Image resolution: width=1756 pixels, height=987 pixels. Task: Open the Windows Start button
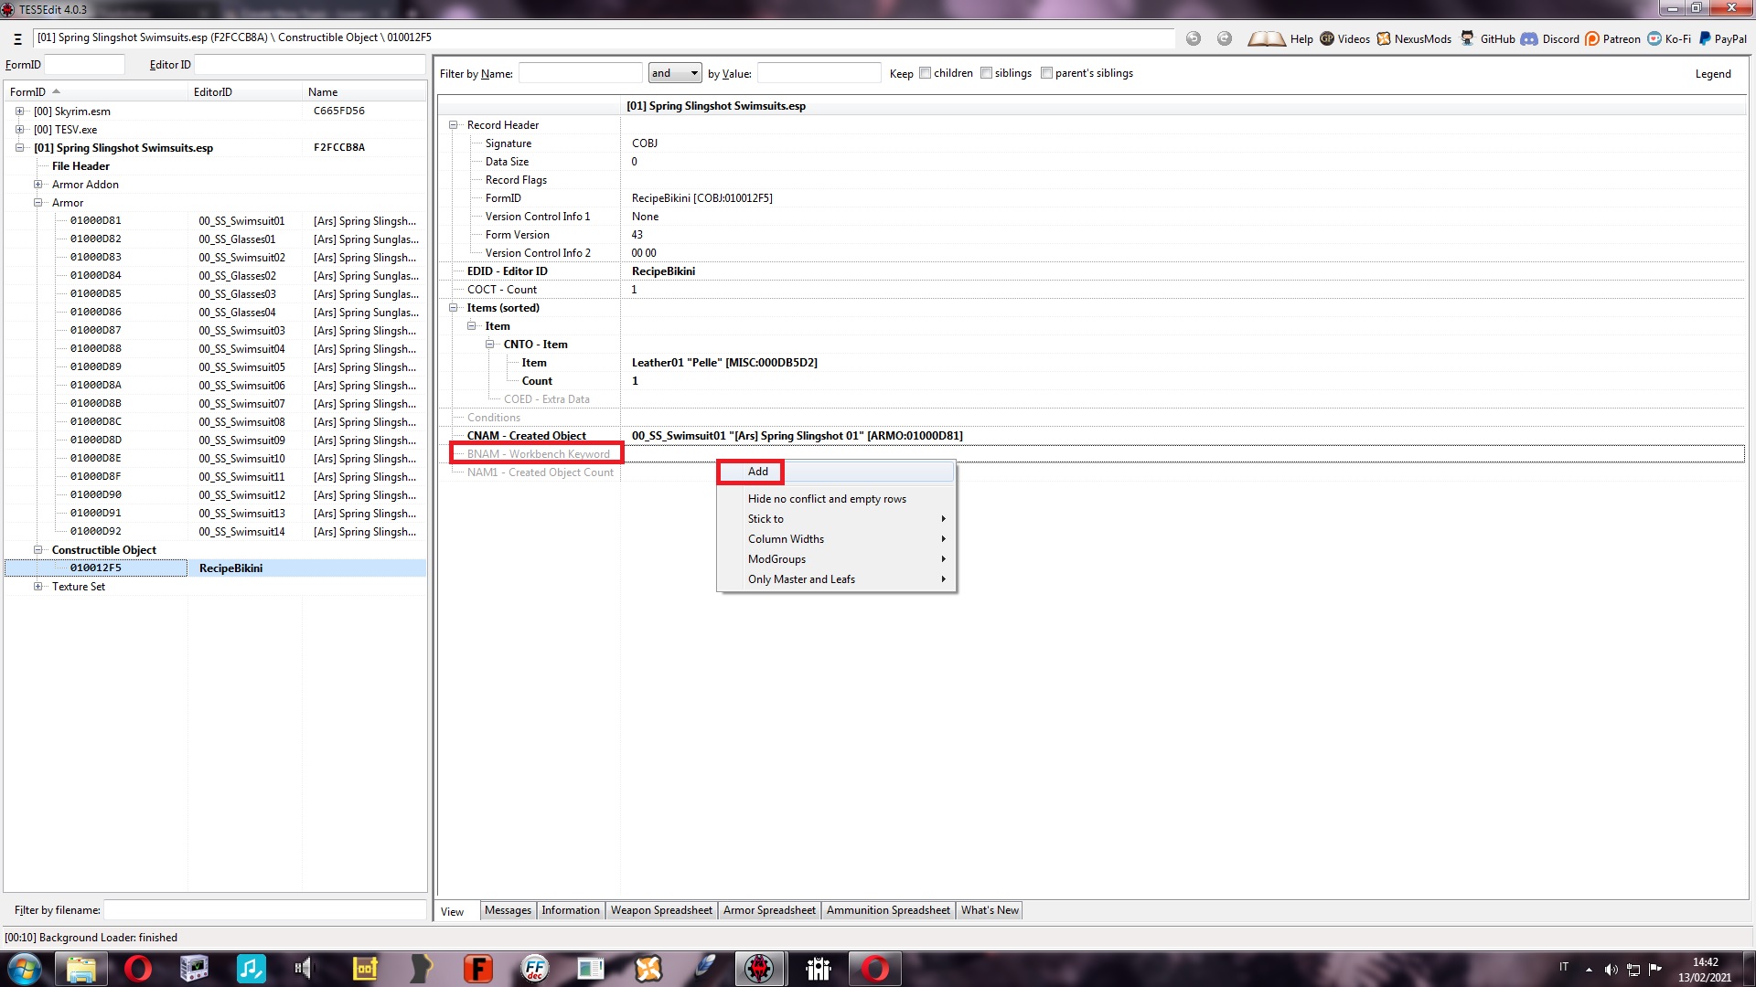25,969
